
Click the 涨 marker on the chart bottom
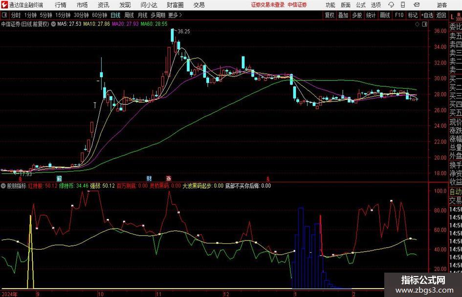click(x=169, y=178)
